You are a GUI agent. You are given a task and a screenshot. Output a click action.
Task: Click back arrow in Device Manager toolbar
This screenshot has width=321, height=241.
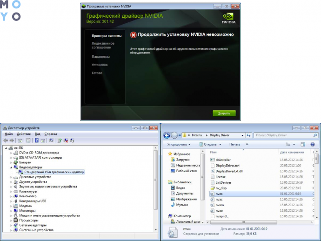coord(6,141)
